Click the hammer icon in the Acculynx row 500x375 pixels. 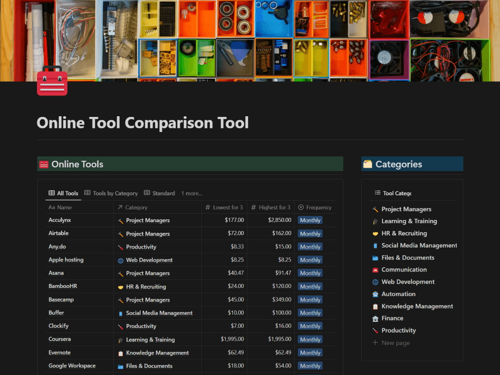(x=121, y=220)
